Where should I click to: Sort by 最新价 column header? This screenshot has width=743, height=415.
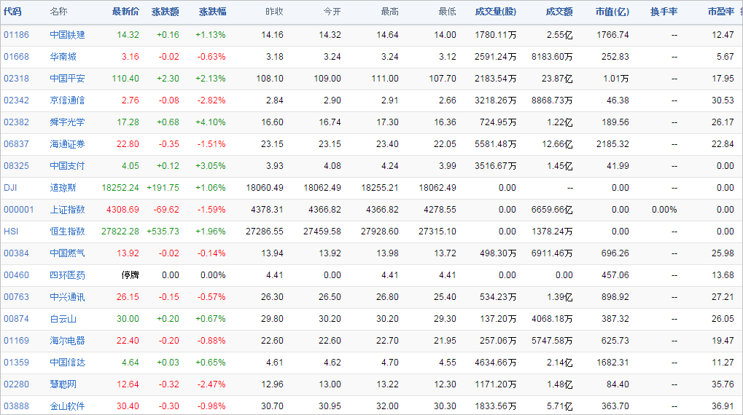point(125,12)
